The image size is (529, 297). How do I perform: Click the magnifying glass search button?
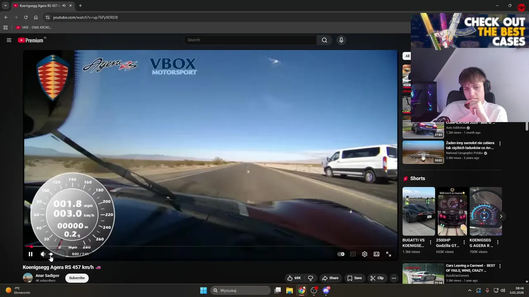click(x=324, y=40)
